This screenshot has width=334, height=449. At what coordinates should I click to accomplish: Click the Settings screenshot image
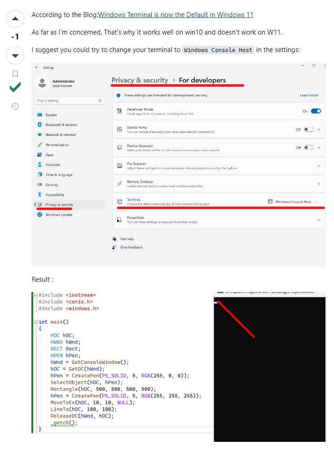click(178, 165)
